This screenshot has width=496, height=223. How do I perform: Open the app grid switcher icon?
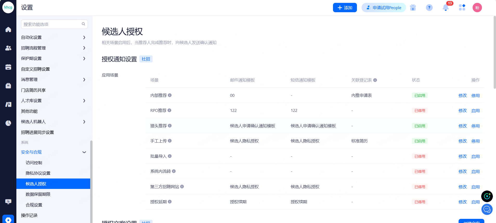pyautogui.click(x=462, y=8)
